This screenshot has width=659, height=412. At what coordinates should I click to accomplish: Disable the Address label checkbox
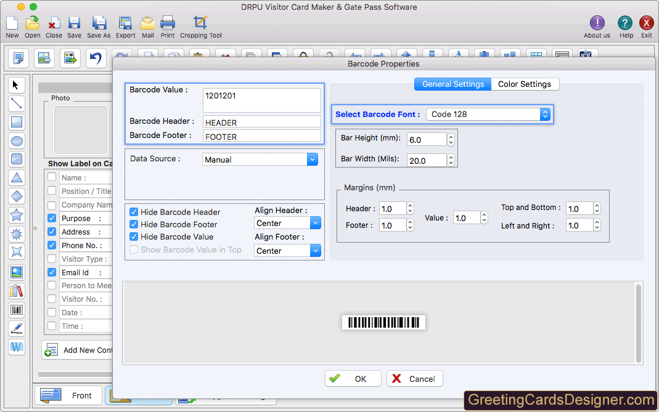click(x=52, y=232)
